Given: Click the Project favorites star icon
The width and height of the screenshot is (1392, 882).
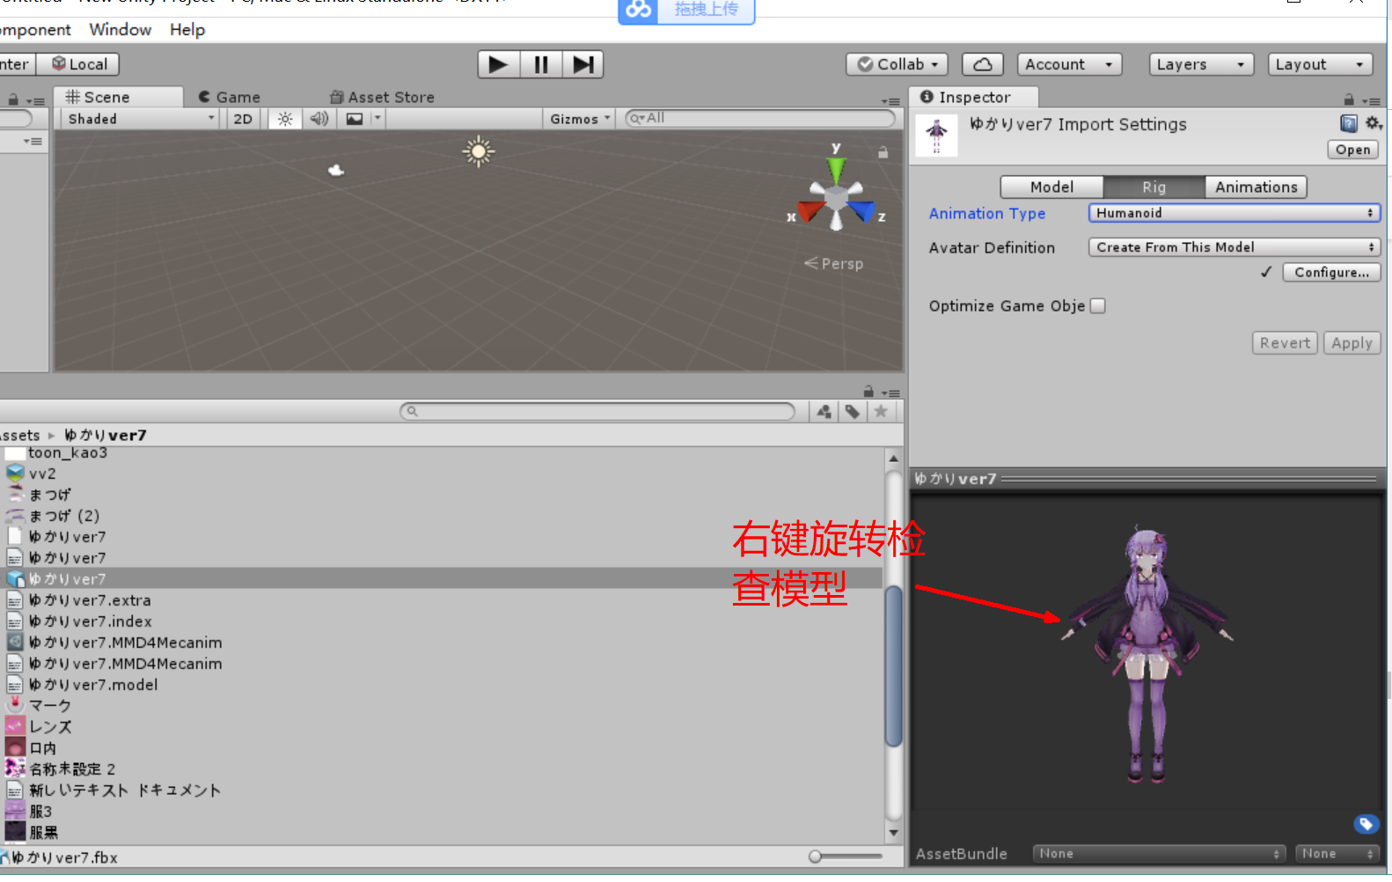Looking at the screenshot, I should click(881, 411).
